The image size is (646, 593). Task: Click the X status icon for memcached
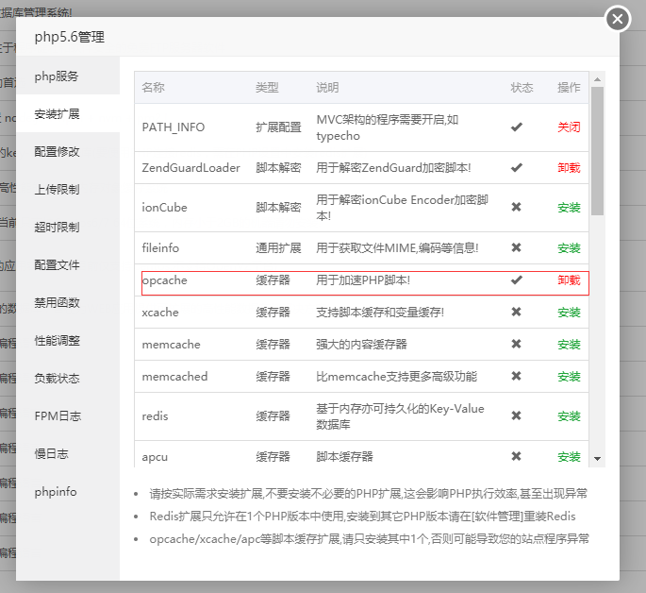pyautogui.click(x=516, y=376)
